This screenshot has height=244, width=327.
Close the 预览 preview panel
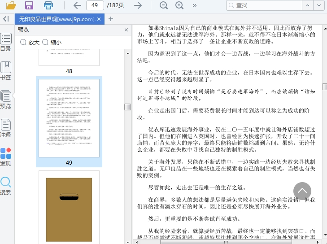[126, 30]
